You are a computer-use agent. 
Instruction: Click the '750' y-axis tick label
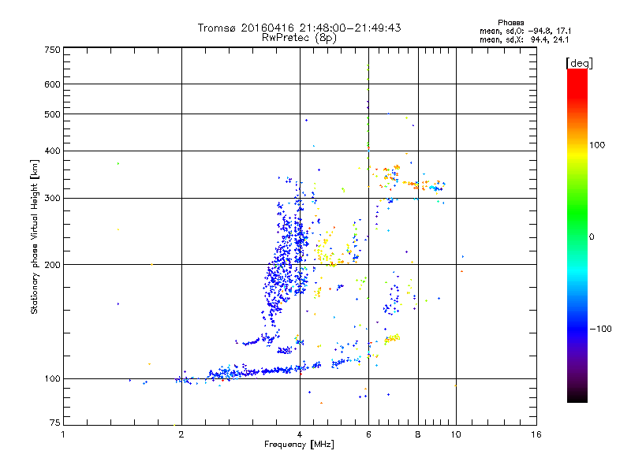tap(52, 50)
